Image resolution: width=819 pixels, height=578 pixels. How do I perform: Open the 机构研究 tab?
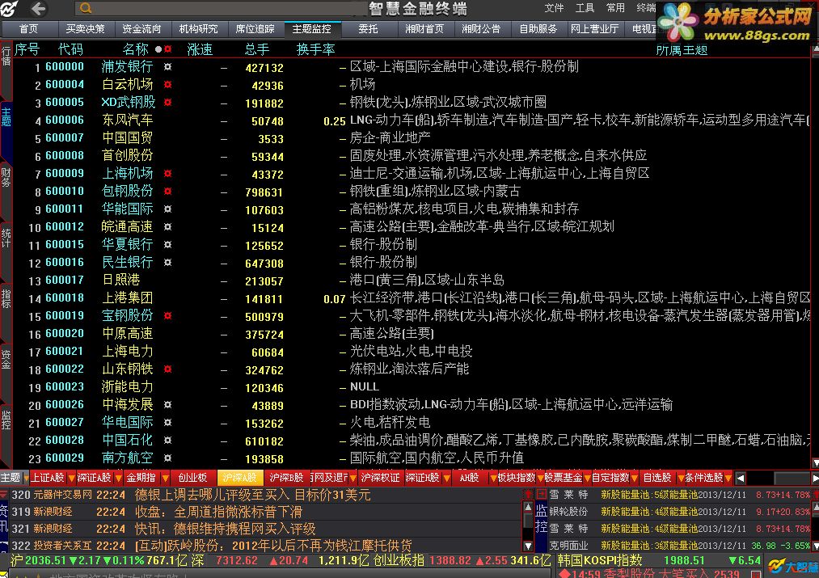click(x=198, y=29)
